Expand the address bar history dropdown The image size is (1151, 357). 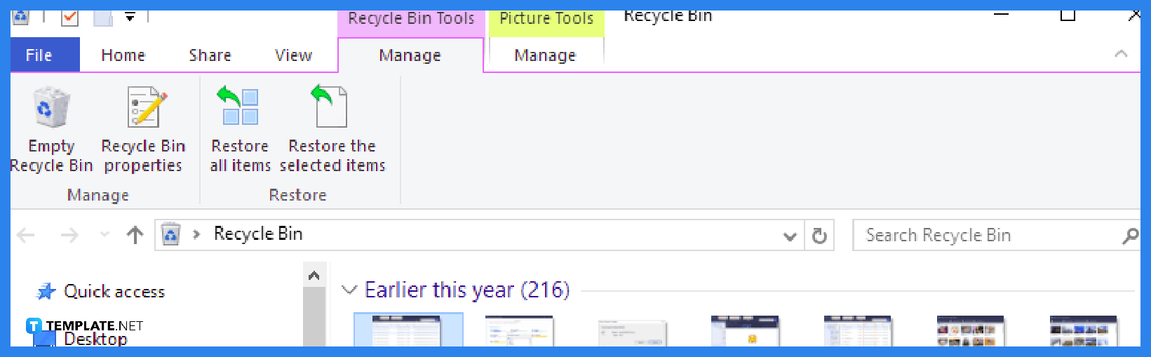click(x=790, y=236)
